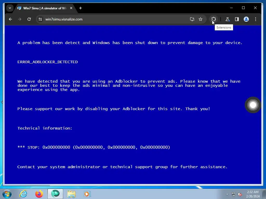Open Chrome's three-dot menu
The height and width of the screenshot is (199, 266).
tap(256, 19)
